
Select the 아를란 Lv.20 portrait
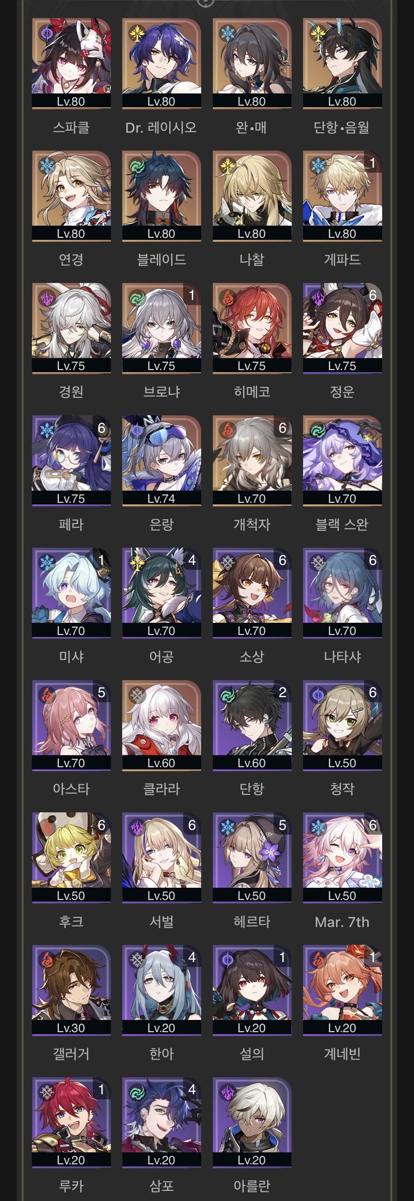pos(252,1122)
